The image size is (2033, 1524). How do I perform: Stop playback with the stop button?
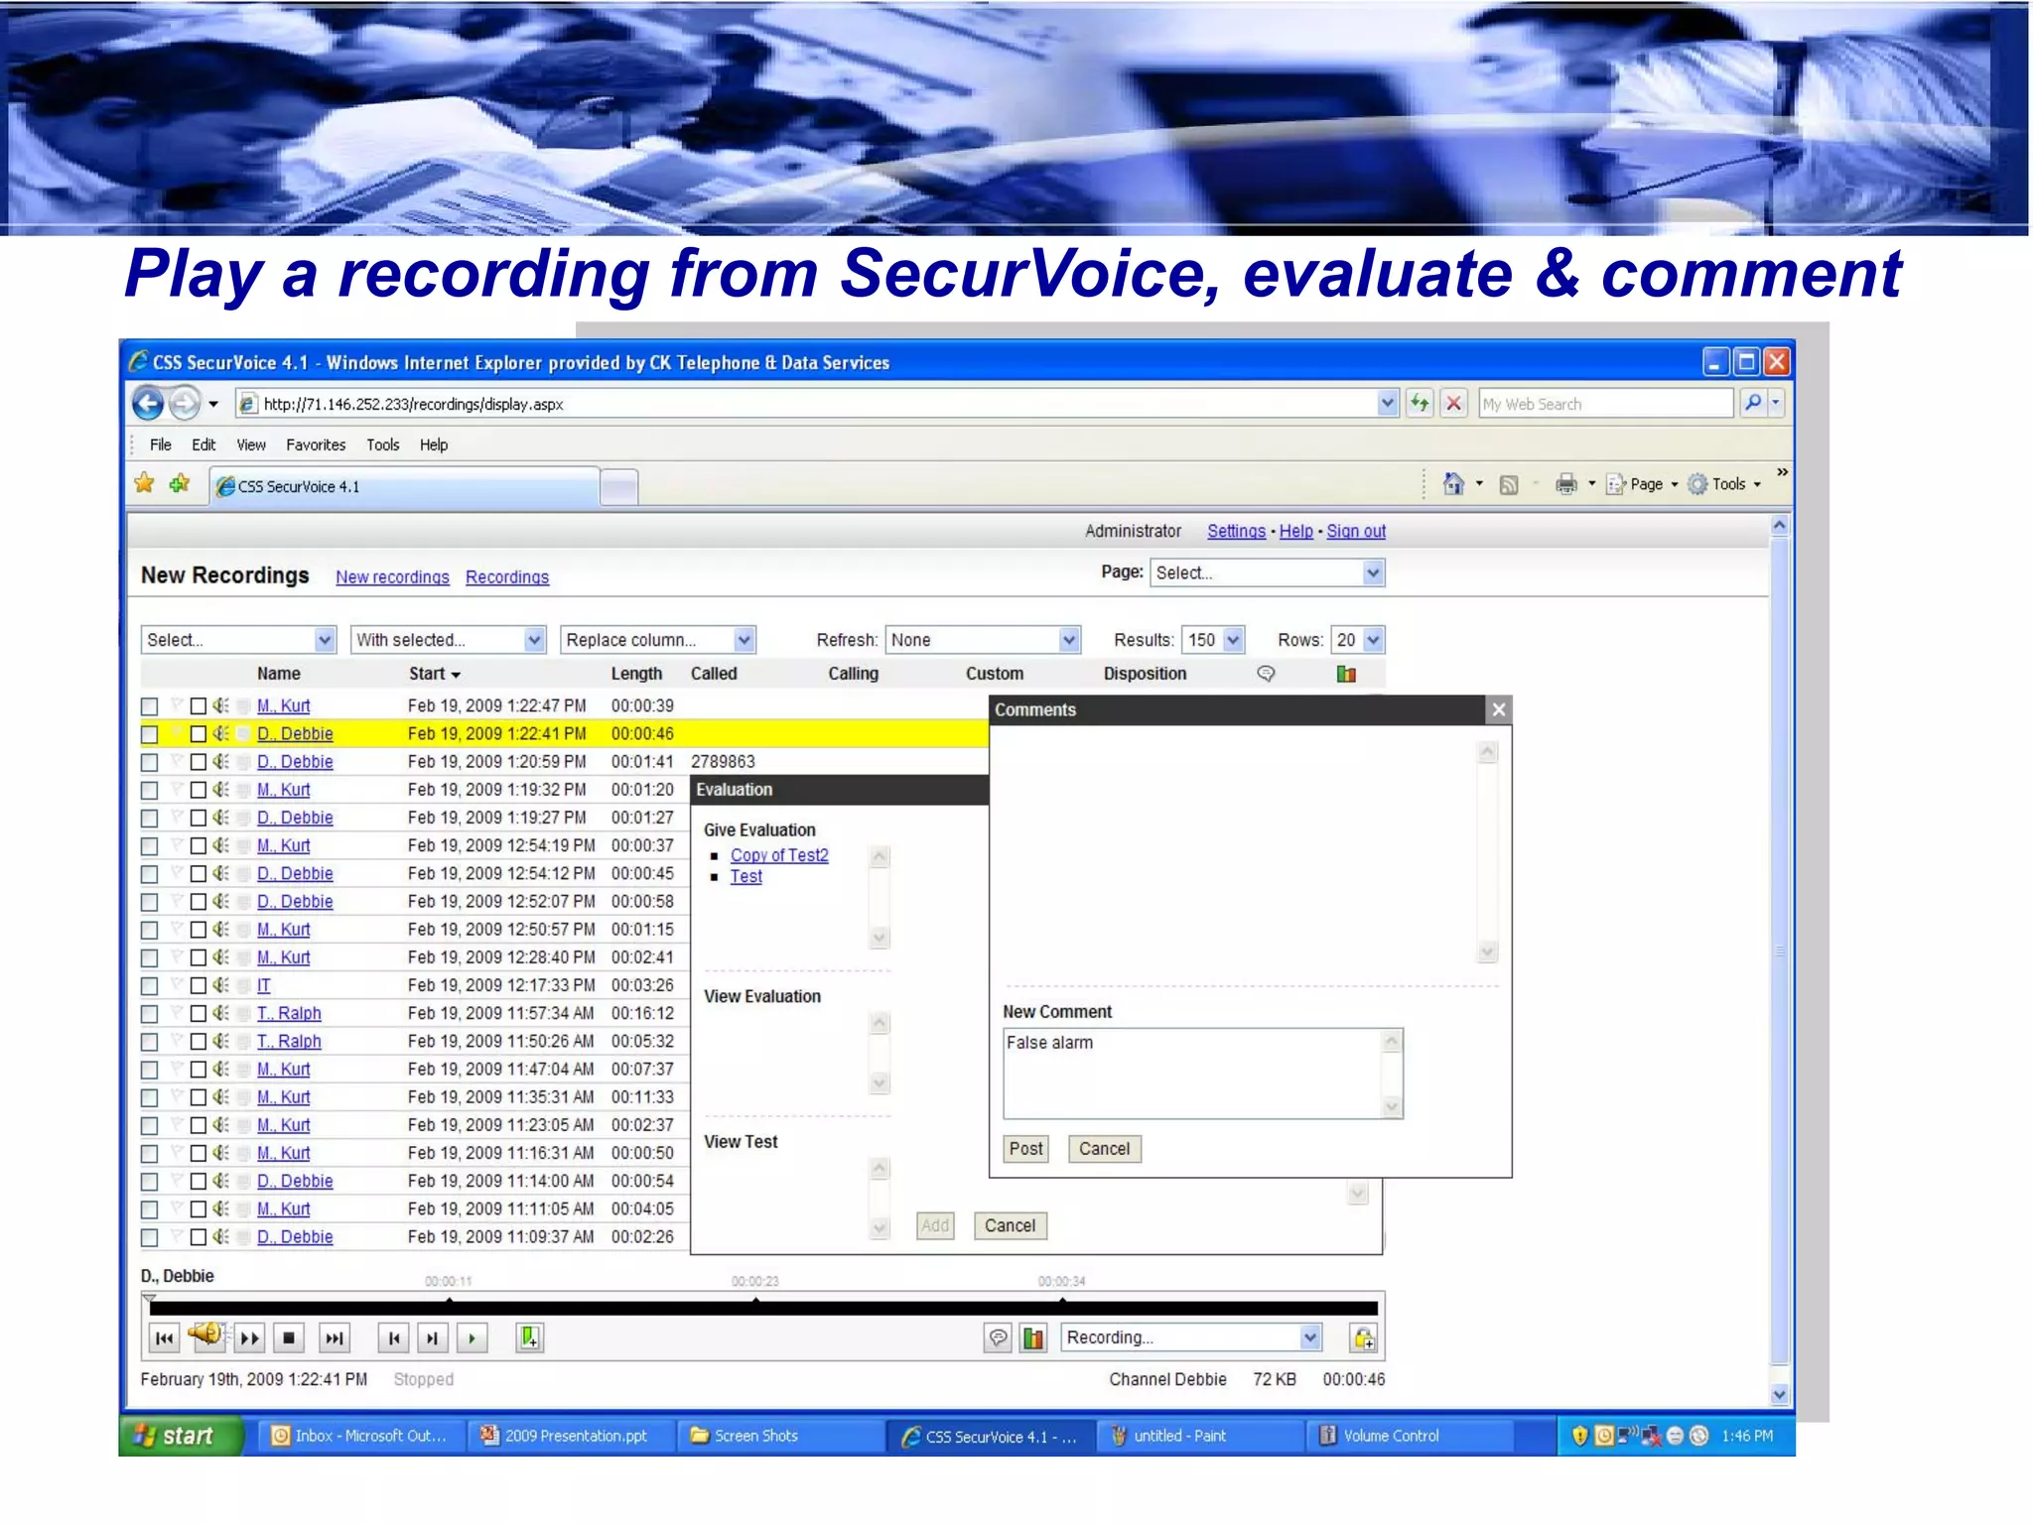point(289,1338)
